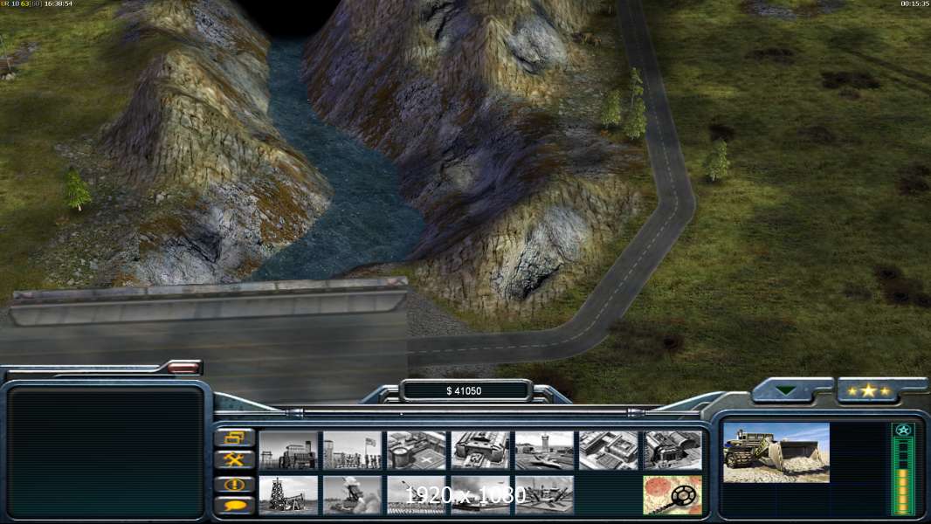Choose the airfield icon with control tower
931x524 pixels.
[x=544, y=450]
